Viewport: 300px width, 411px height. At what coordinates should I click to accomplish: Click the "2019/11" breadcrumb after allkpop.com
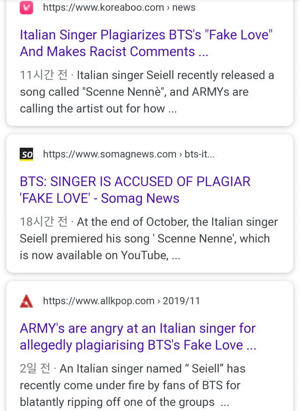[x=181, y=301]
